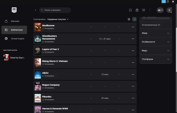Launch Dead by Daylight from quick launch
Viewport: 177px width, 113px height.
[x=14, y=58]
